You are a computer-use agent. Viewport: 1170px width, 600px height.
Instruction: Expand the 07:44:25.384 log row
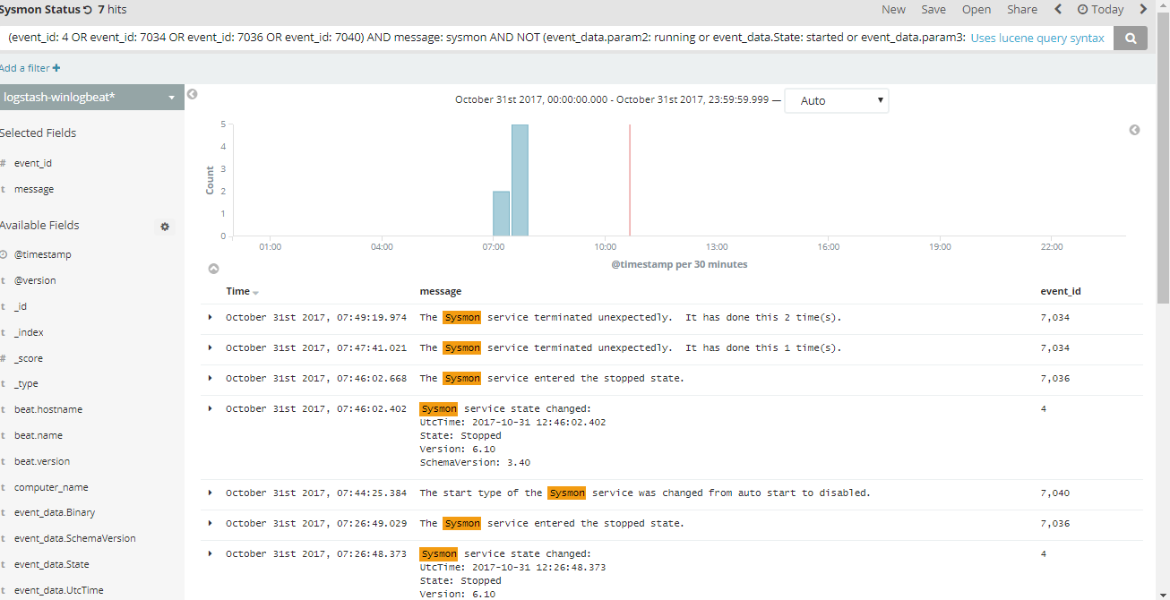(211, 493)
